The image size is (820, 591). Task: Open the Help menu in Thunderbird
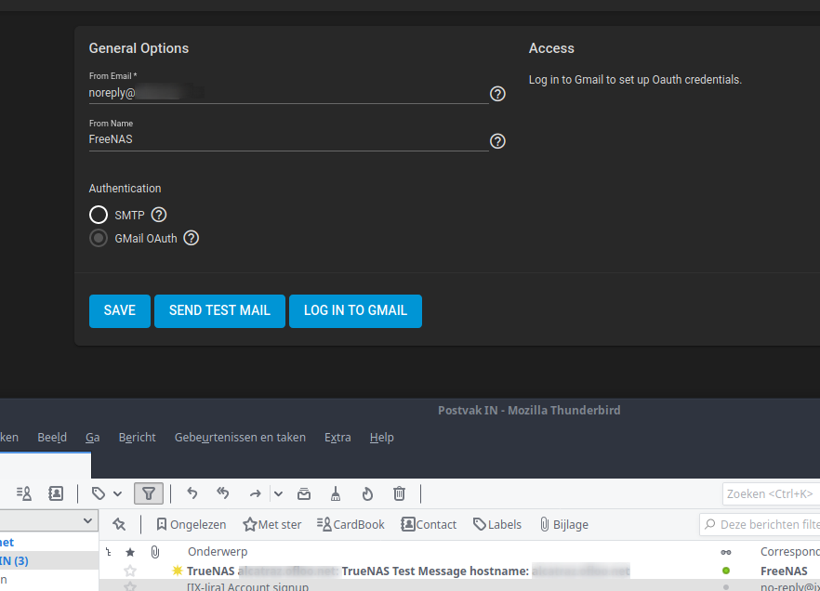[382, 438]
